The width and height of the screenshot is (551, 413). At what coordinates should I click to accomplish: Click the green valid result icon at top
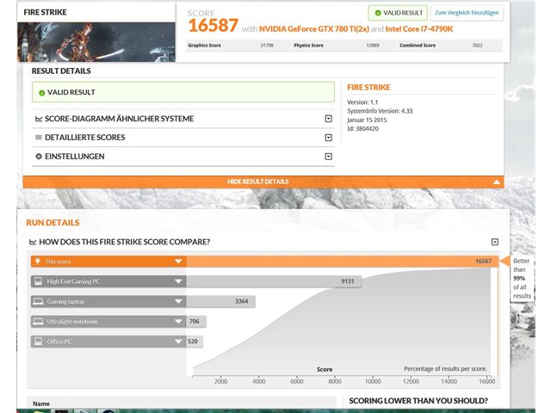click(x=378, y=13)
